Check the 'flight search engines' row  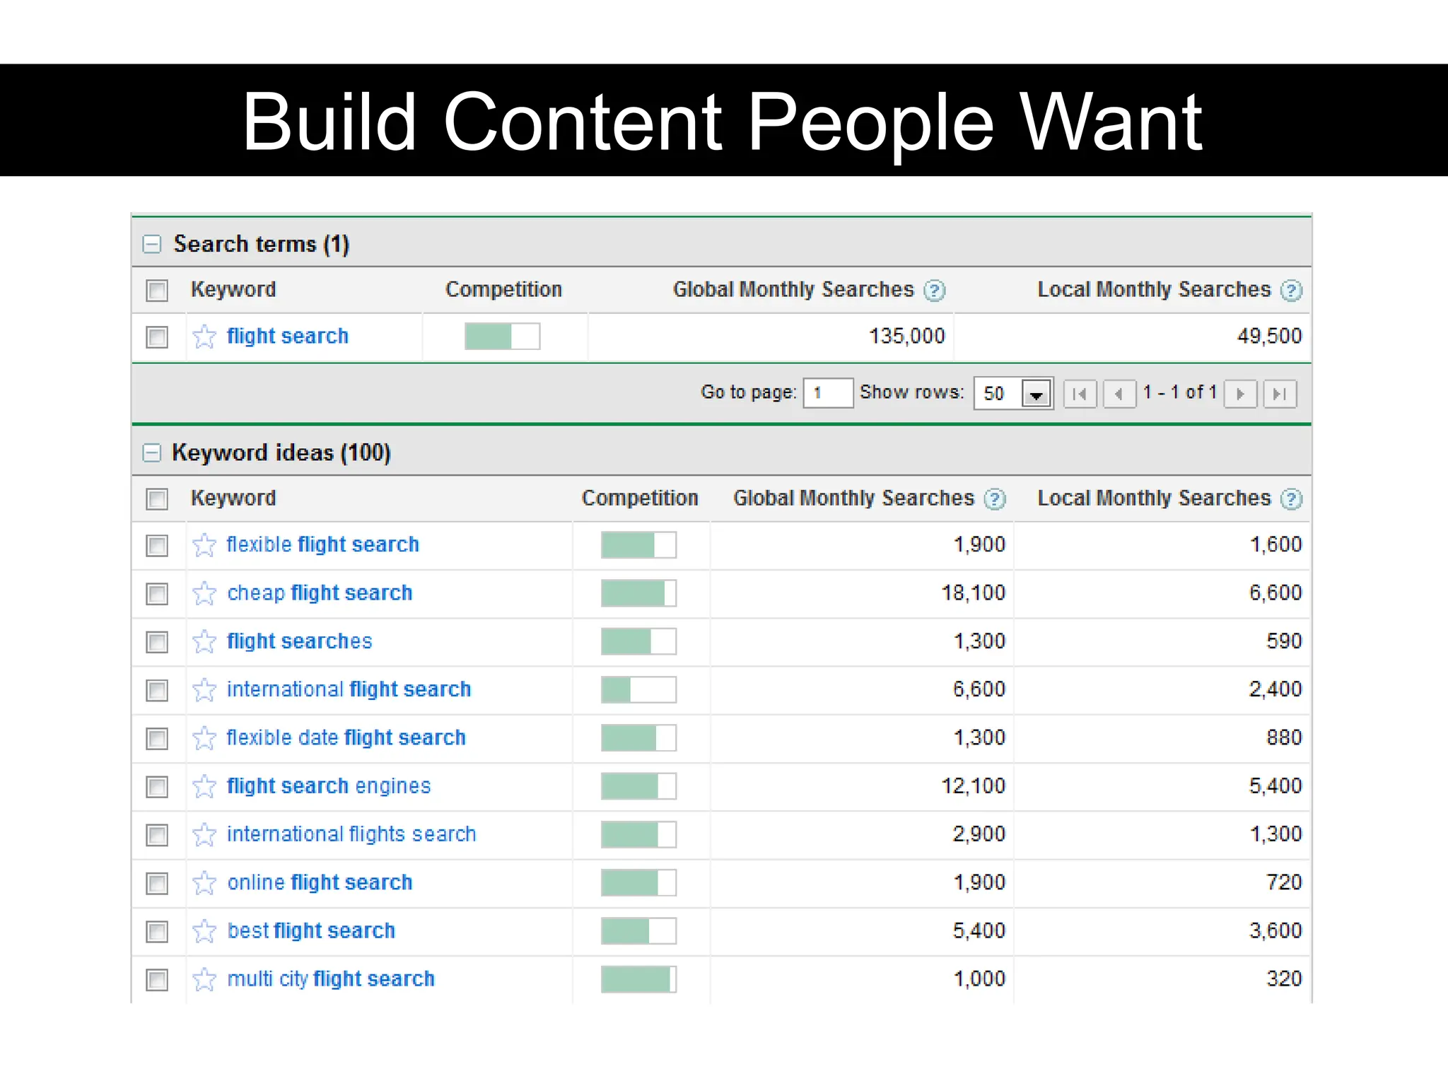[x=157, y=787]
